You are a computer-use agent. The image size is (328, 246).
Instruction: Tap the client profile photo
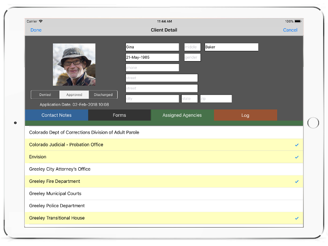pos(74,64)
